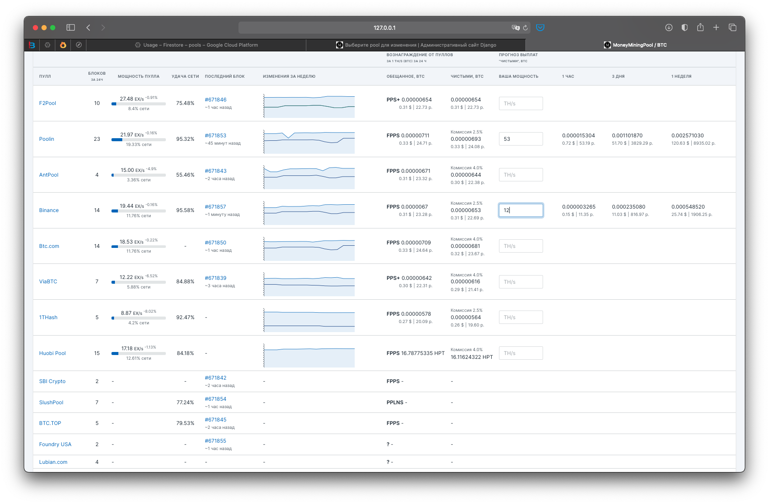Open the Btc.com pool link

(49, 246)
